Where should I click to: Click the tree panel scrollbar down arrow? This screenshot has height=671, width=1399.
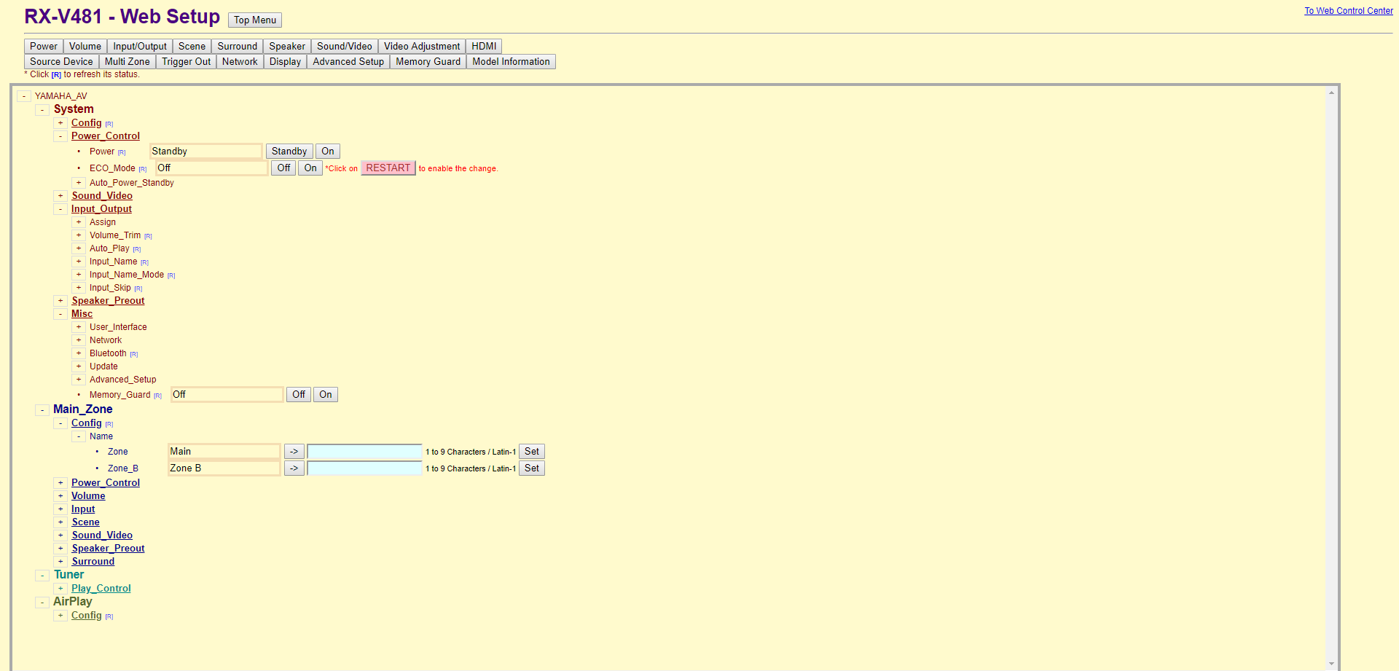point(1331,664)
